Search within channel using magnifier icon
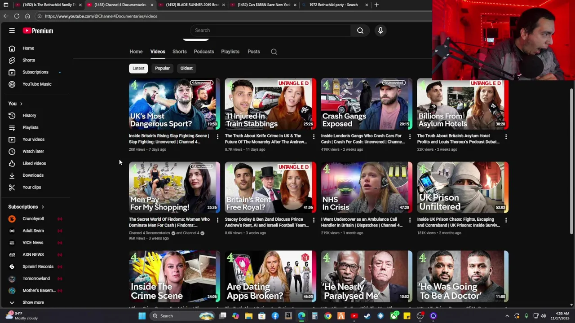This screenshot has width=575, height=323. (x=274, y=52)
